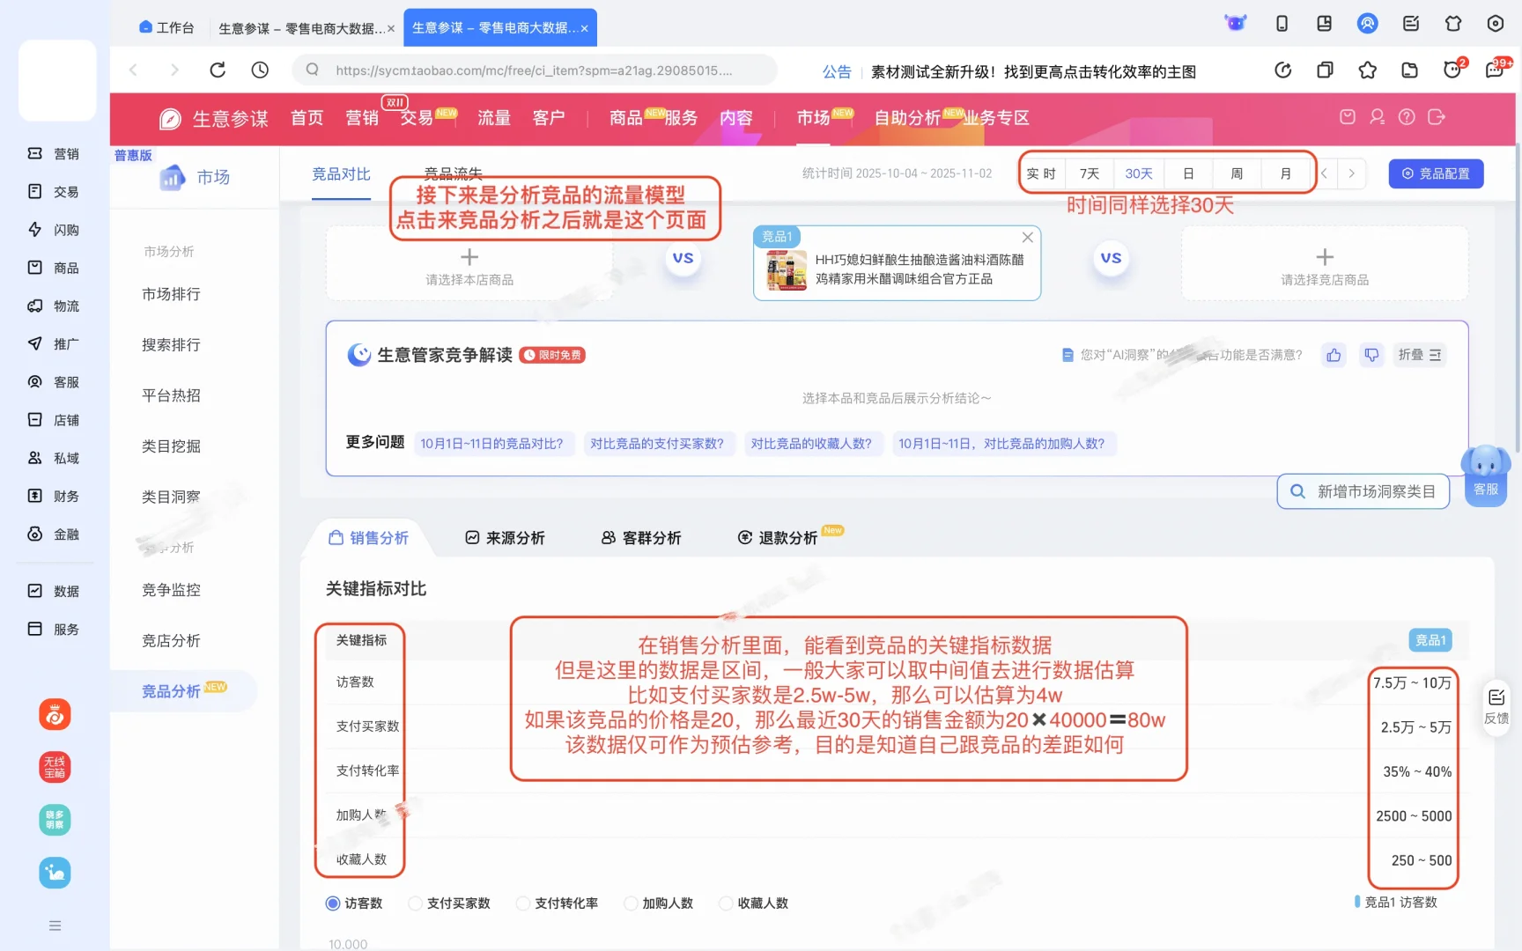Open 服务 in the left sidebar

pos(54,630)
